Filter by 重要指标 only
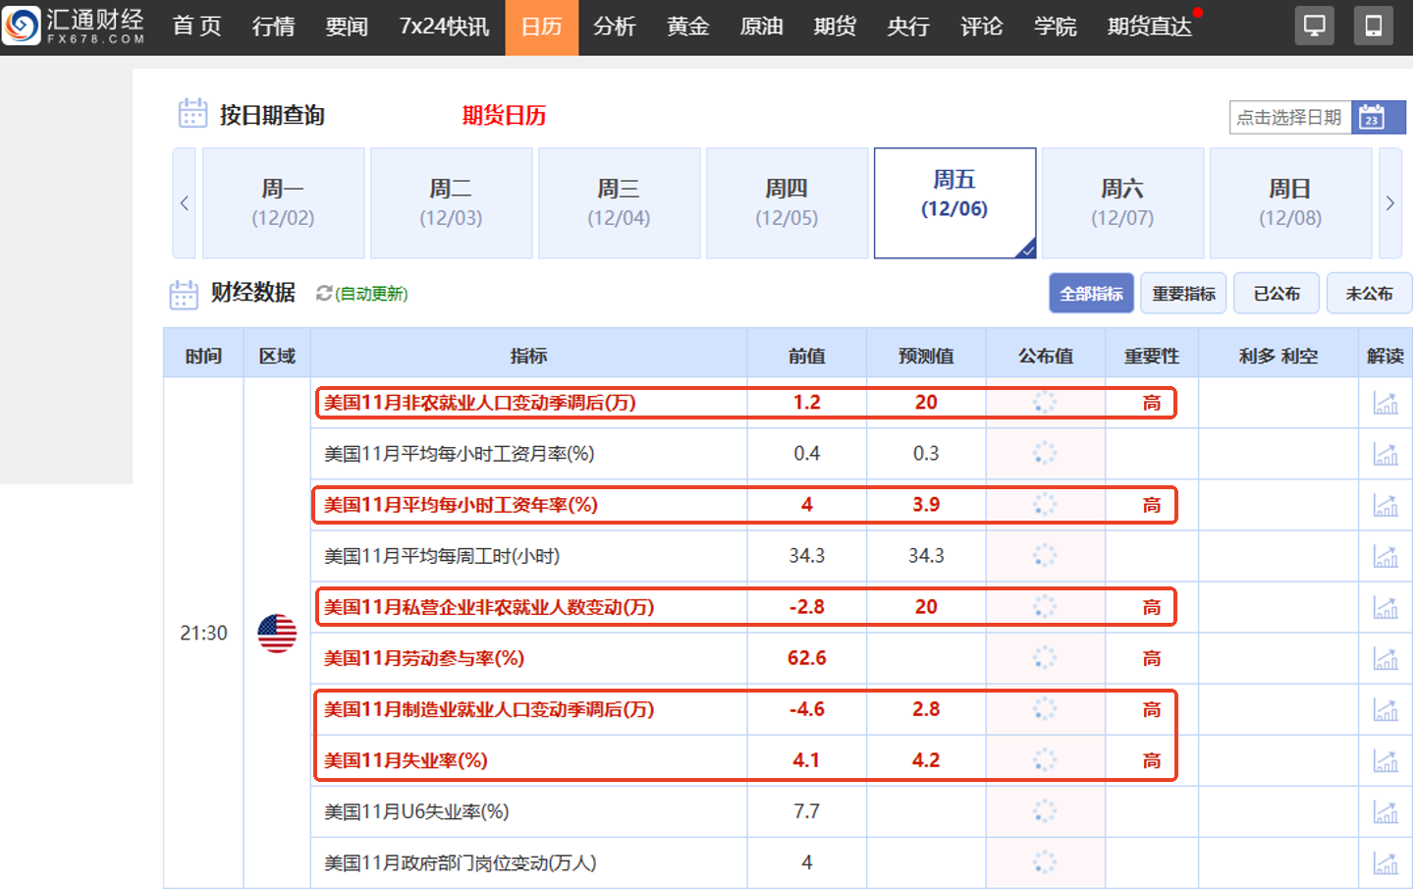1414x890 pixels. (x=1183, y=294)
